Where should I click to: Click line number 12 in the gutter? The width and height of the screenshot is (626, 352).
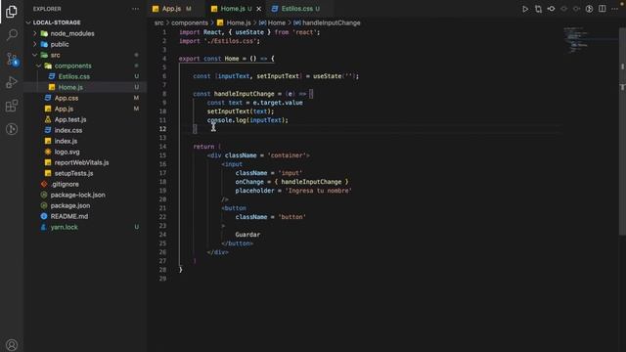click(x=162, y=129)
